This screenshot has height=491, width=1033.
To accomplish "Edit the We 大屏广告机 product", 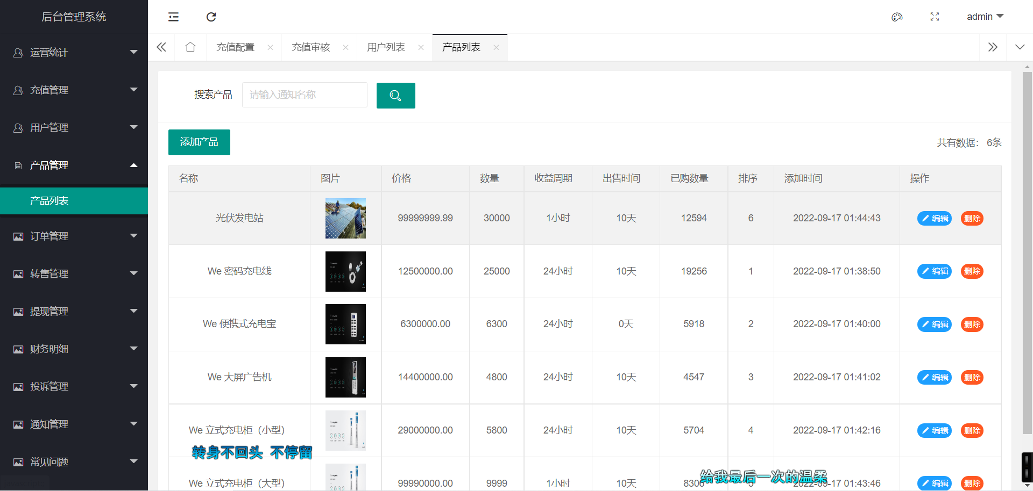I will [935, 377].
